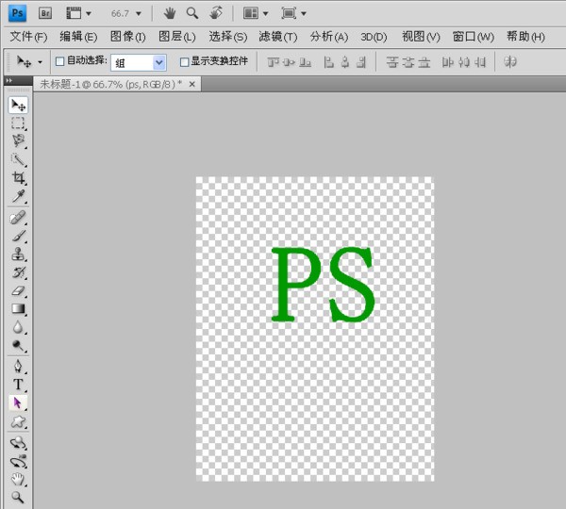Pick the Dodge tool
This screenshot has height=509, width=566.
coord(18,346)
